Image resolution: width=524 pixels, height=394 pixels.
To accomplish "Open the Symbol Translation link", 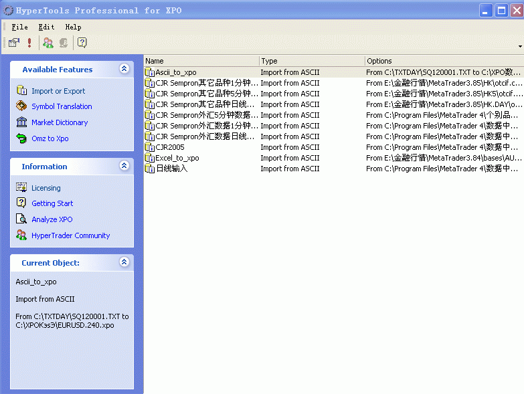I will click(x=62, y=106).
